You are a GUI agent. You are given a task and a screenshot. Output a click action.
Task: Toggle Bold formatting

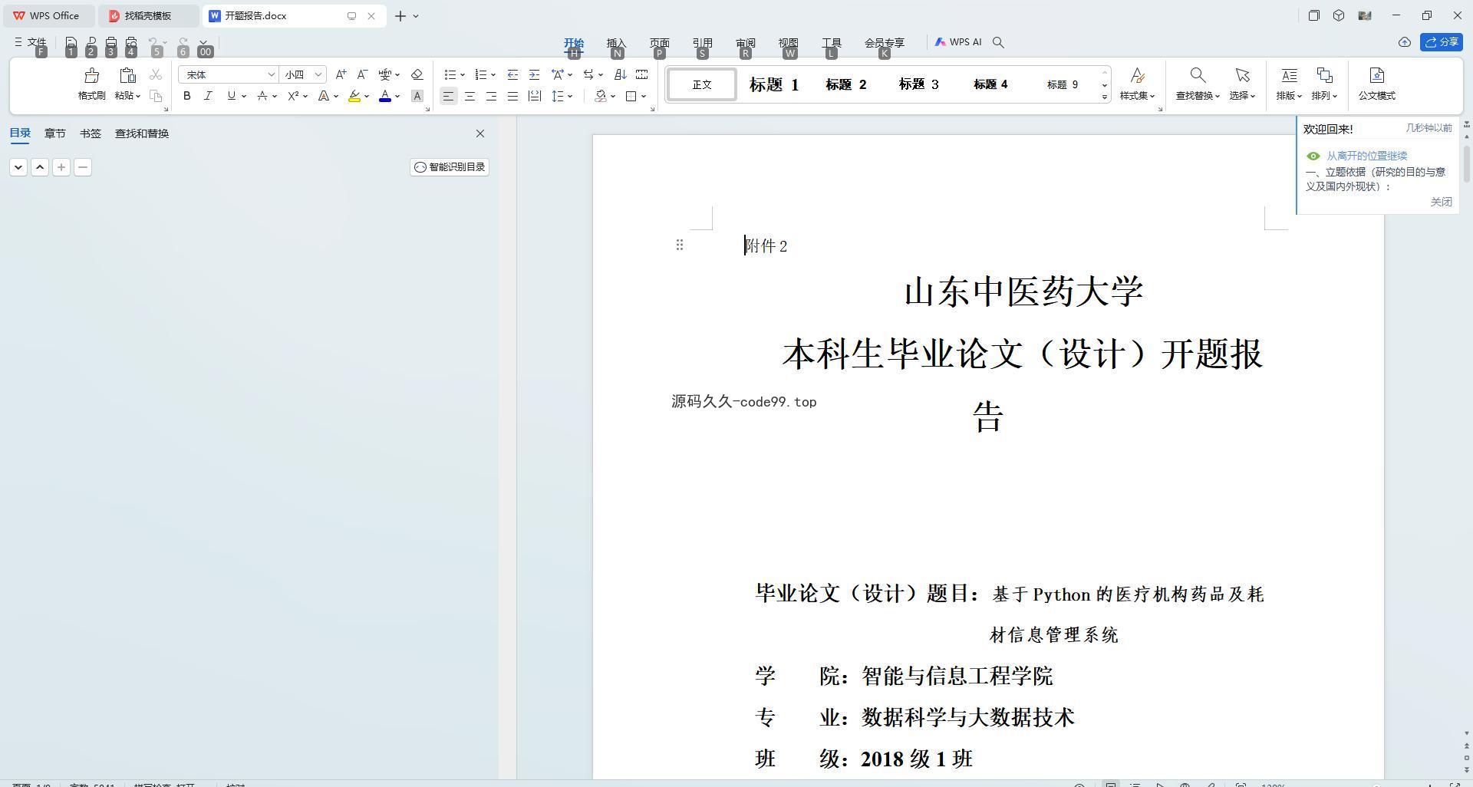coord(186,96)
